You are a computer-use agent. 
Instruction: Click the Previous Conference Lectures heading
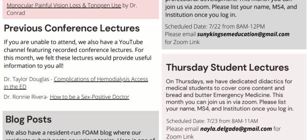point(72,28)
